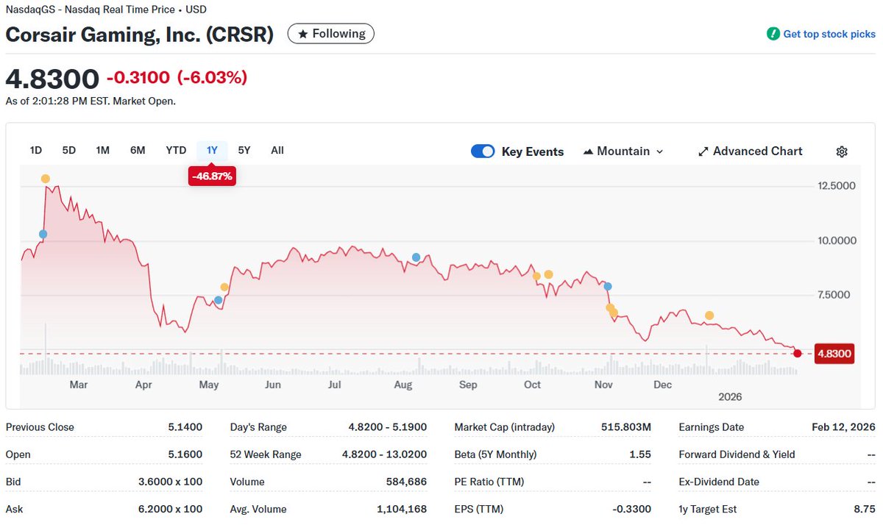Select the 1Y range tab
Viewport: 883px width, 525px height.
[x=212, y=150]
